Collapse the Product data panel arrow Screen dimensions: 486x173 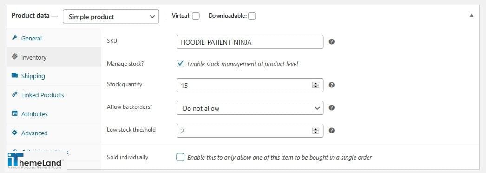[472, 15]
